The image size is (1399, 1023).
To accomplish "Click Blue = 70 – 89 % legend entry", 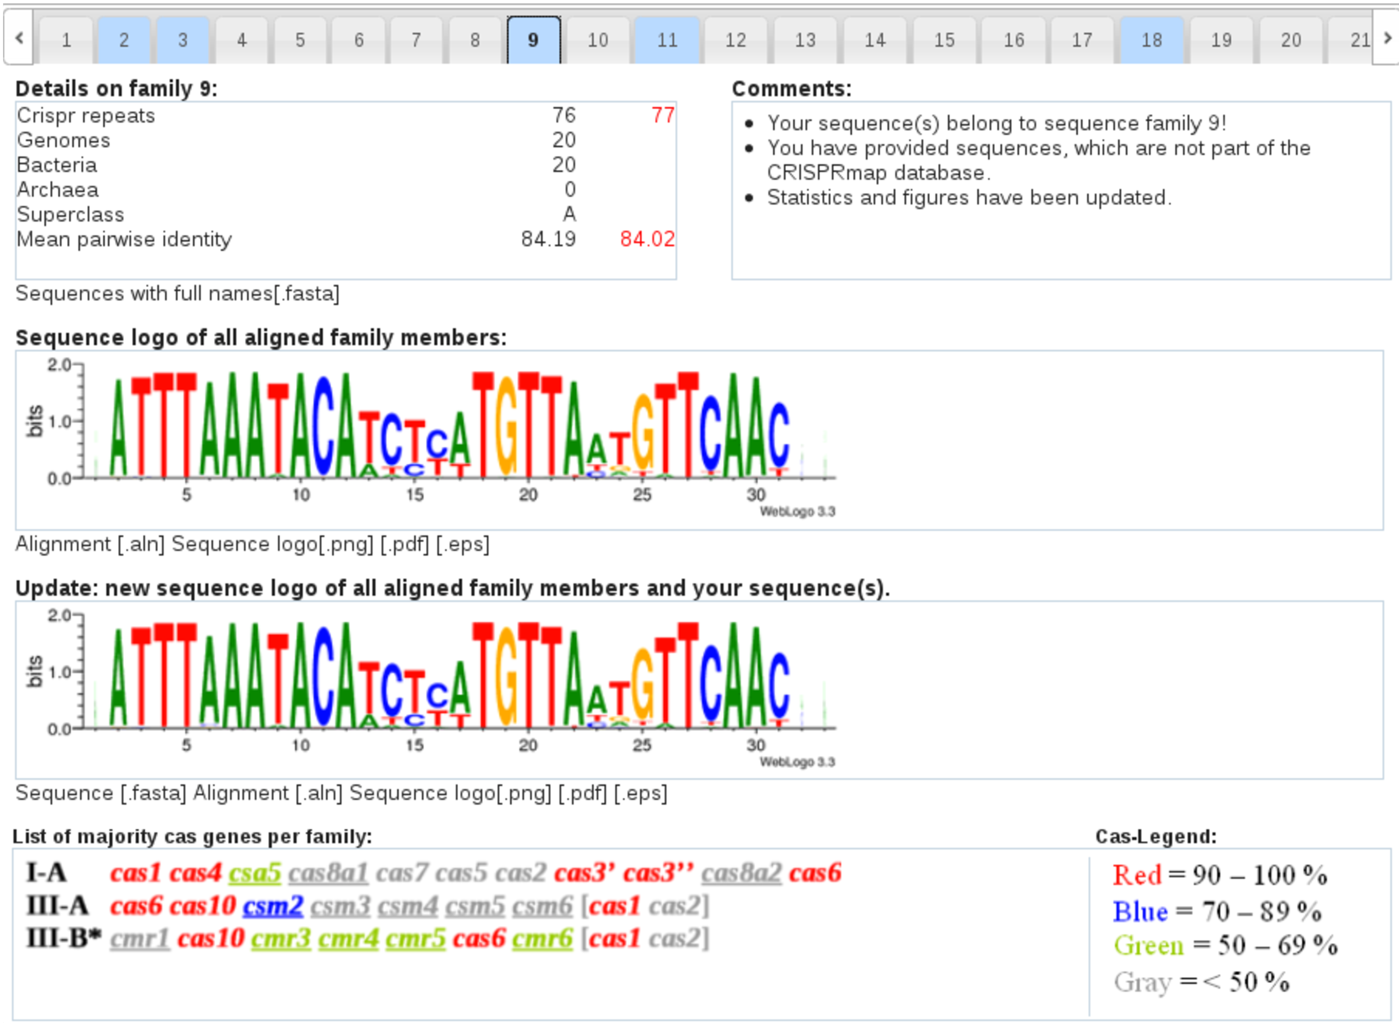I will click(x=1217, y=912).
